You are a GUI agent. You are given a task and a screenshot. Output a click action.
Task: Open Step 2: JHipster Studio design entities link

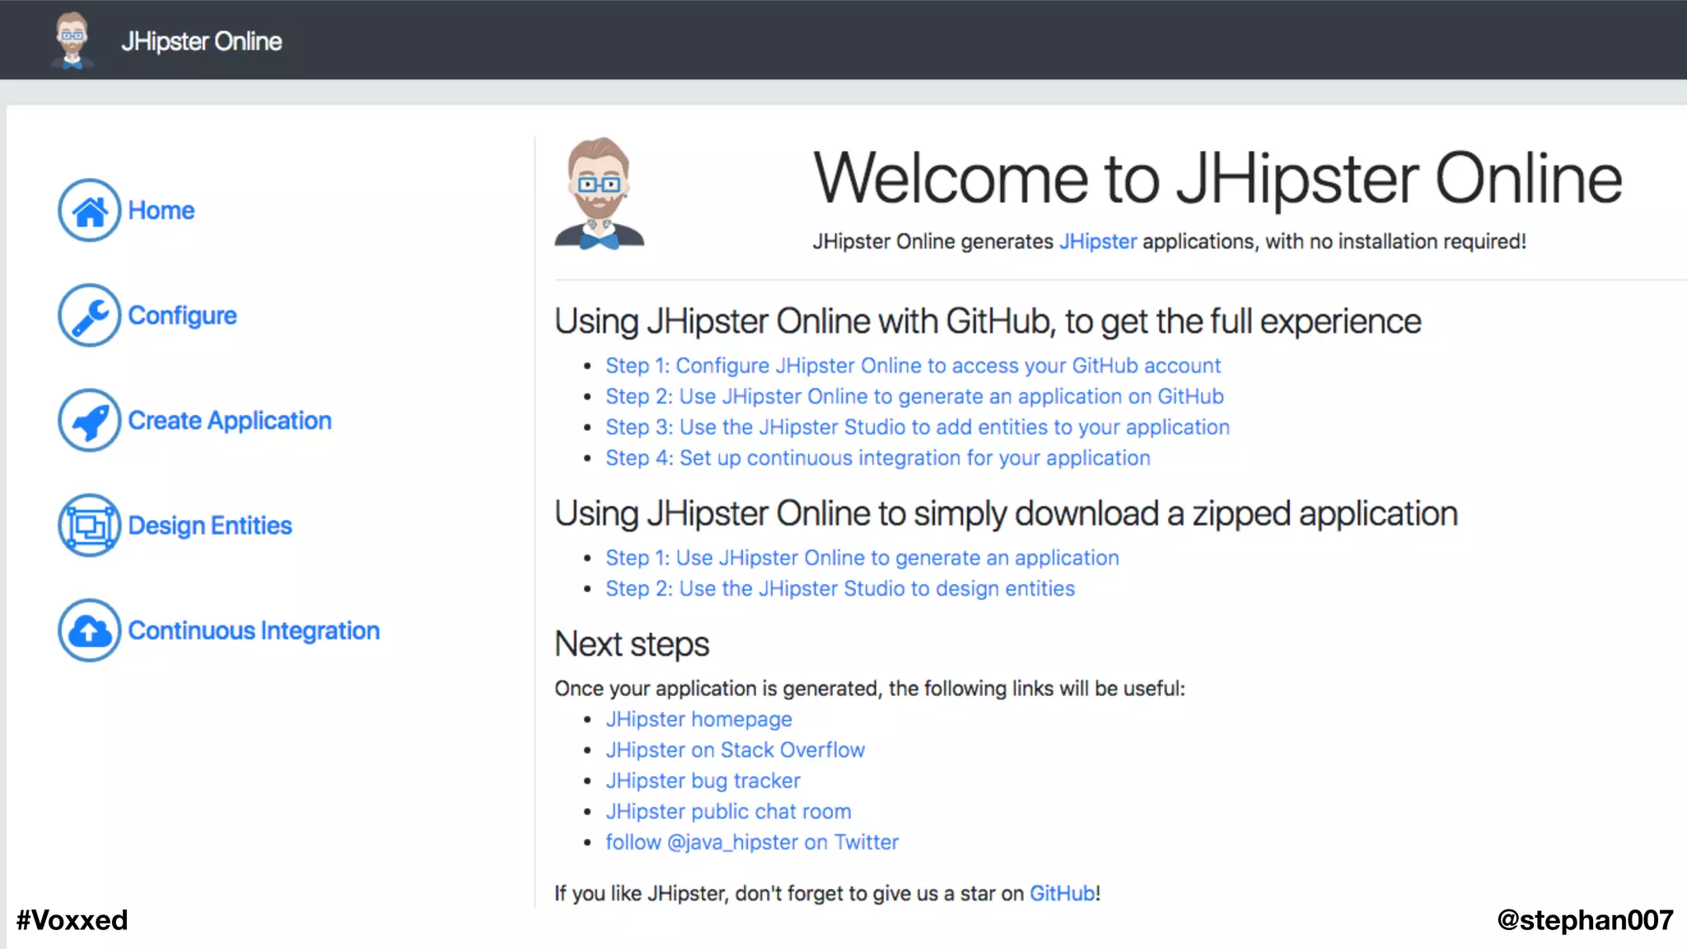(x=839, y=589)
